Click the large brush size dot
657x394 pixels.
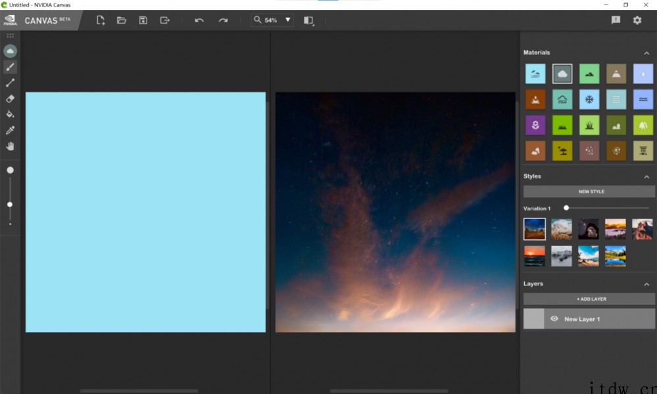[x=10, y=170]
